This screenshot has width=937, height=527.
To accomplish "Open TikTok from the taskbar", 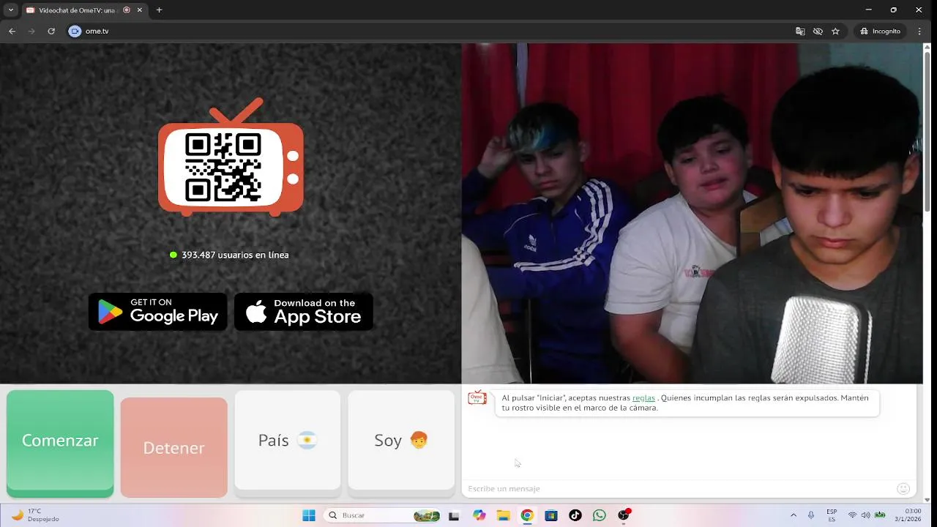I will (x=575, y=515).
